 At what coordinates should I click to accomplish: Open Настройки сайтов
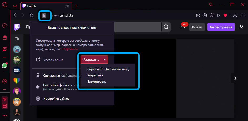(56, 99)
